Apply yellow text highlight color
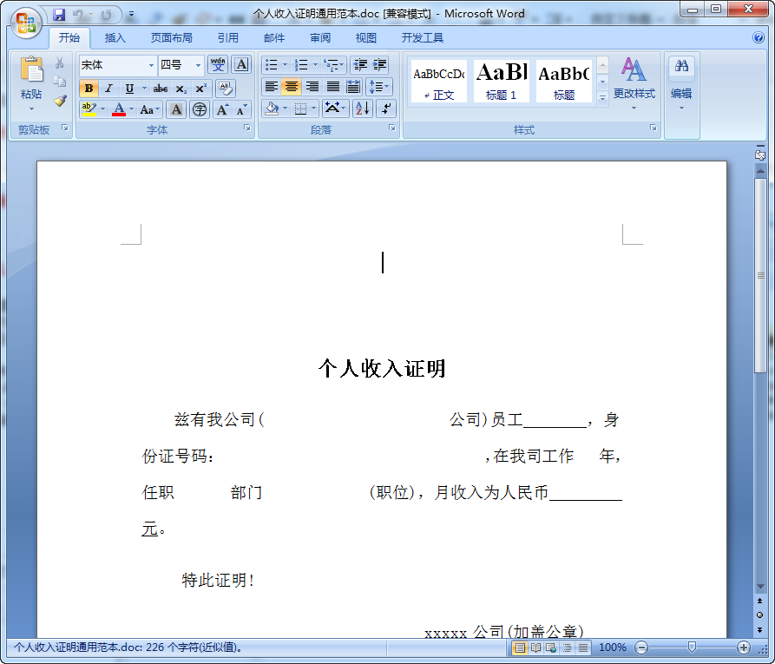Screen dimensions: 775x664 (x=87, y=108)
